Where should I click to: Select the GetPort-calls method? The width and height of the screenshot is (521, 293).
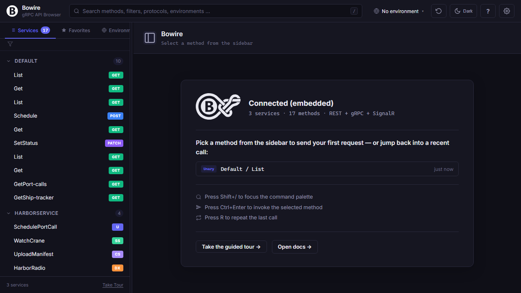pyautogui.click(x=65, y=184)
